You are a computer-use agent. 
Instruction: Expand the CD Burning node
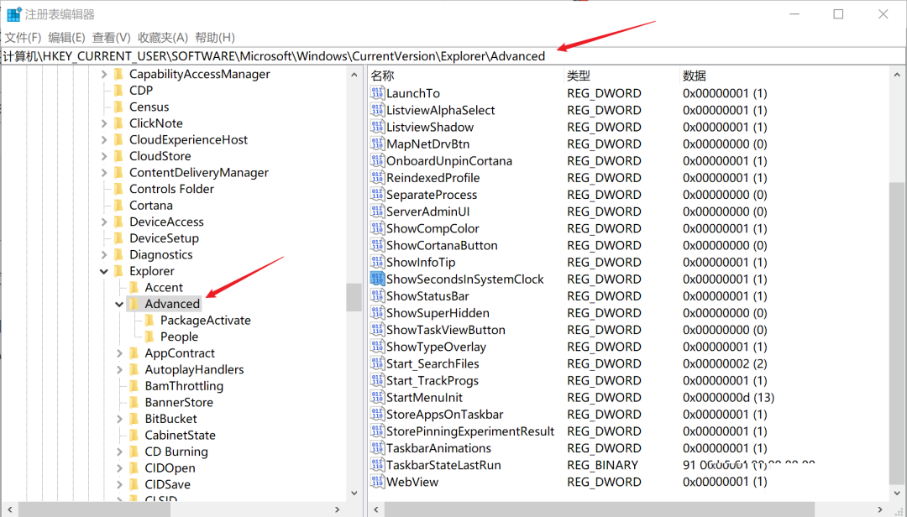point(119,452)
